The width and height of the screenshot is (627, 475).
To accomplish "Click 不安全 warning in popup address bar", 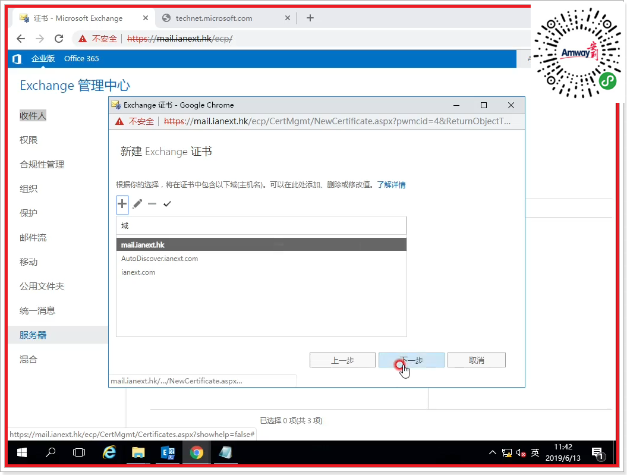I will coord(134,121).
